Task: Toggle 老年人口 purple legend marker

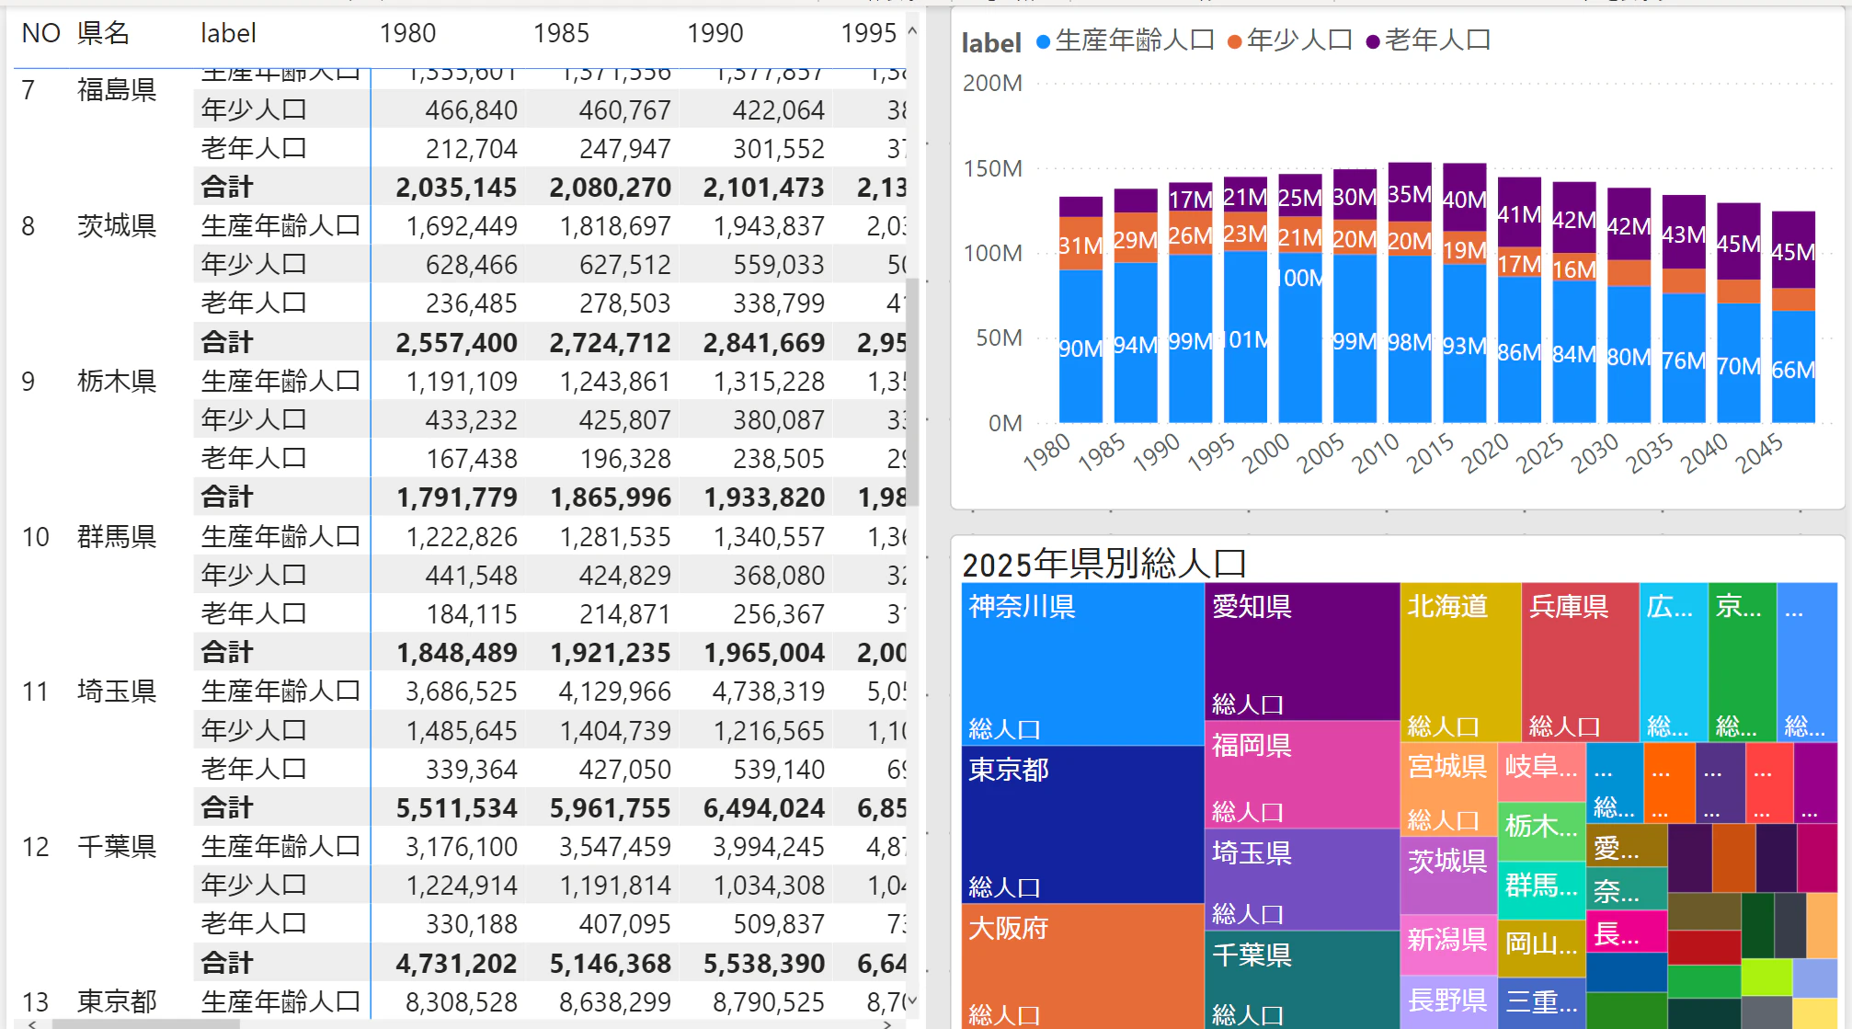Action: [1373, 41]
